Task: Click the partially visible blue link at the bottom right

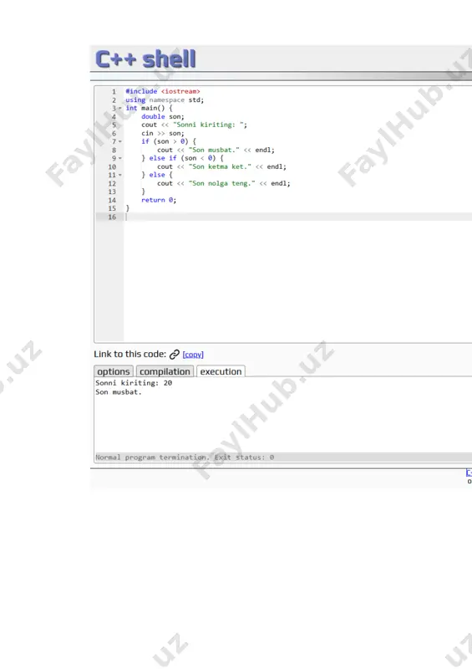Action: coord(469,472)
